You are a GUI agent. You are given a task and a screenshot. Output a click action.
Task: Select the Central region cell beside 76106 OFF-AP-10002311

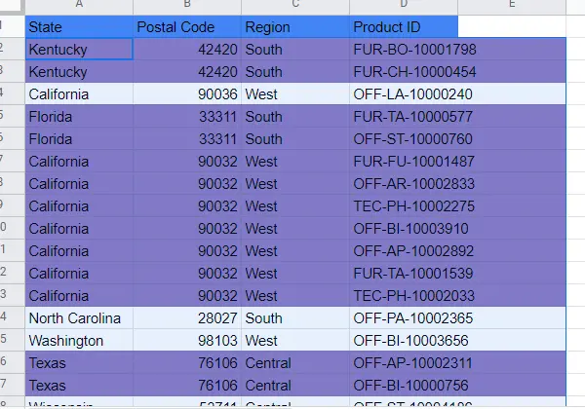pyautogui.click(x=295, y=363)
